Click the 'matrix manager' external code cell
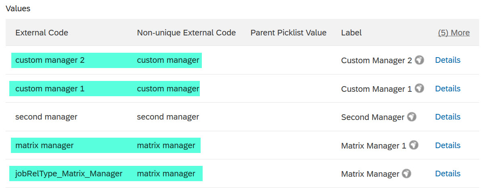This screenshot has width=484, height=188. pos(44,145)
